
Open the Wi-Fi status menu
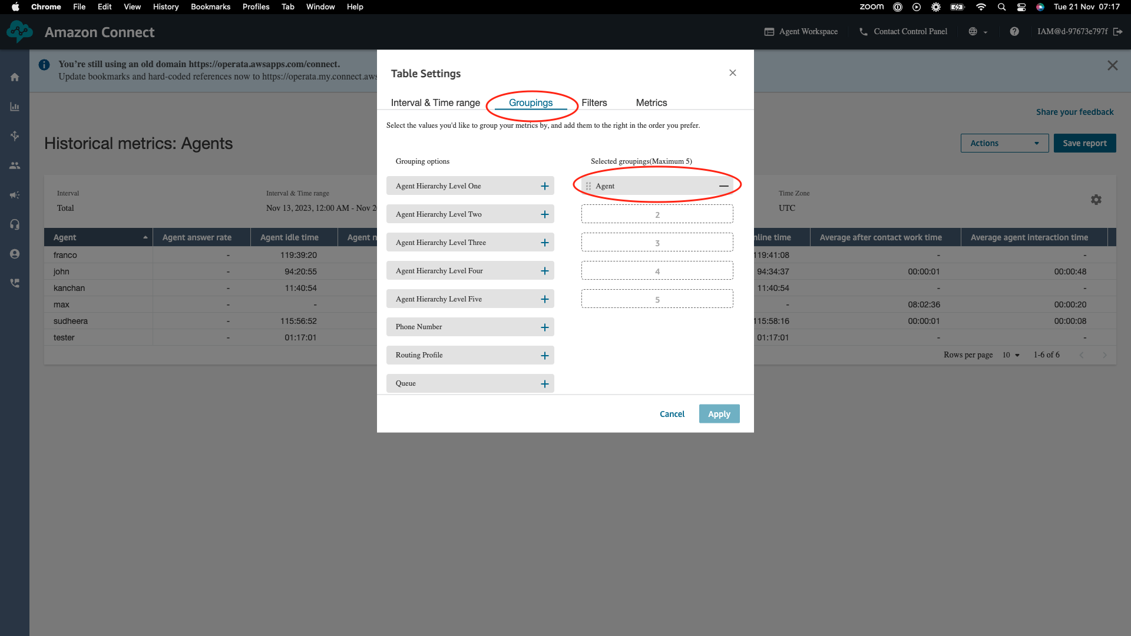(981, 7)
